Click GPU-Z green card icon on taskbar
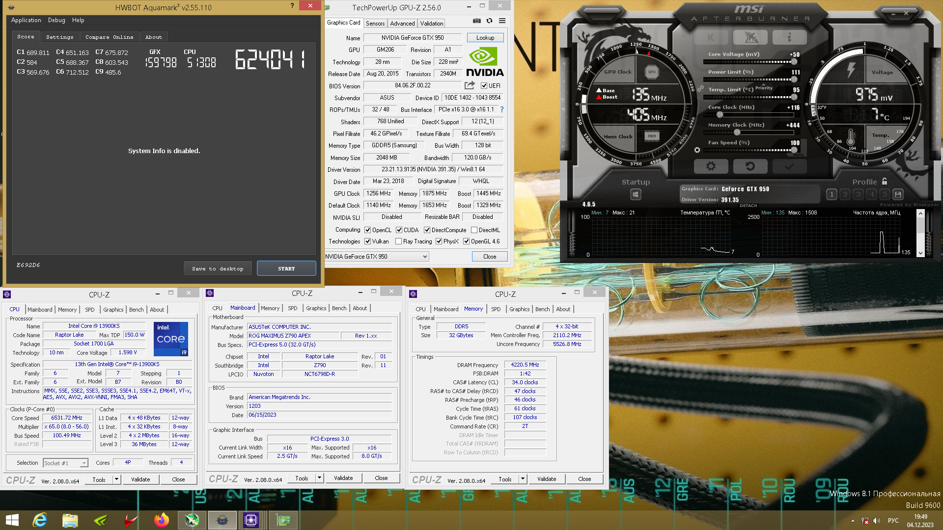 [x=283, y=520]
